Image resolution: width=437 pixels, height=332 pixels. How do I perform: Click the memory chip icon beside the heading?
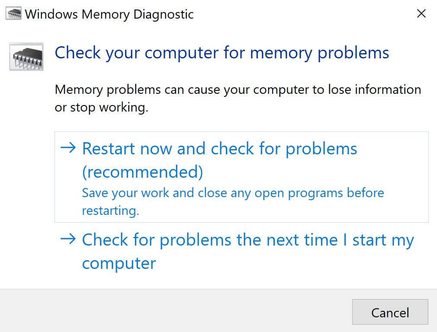tap(26, 56)
